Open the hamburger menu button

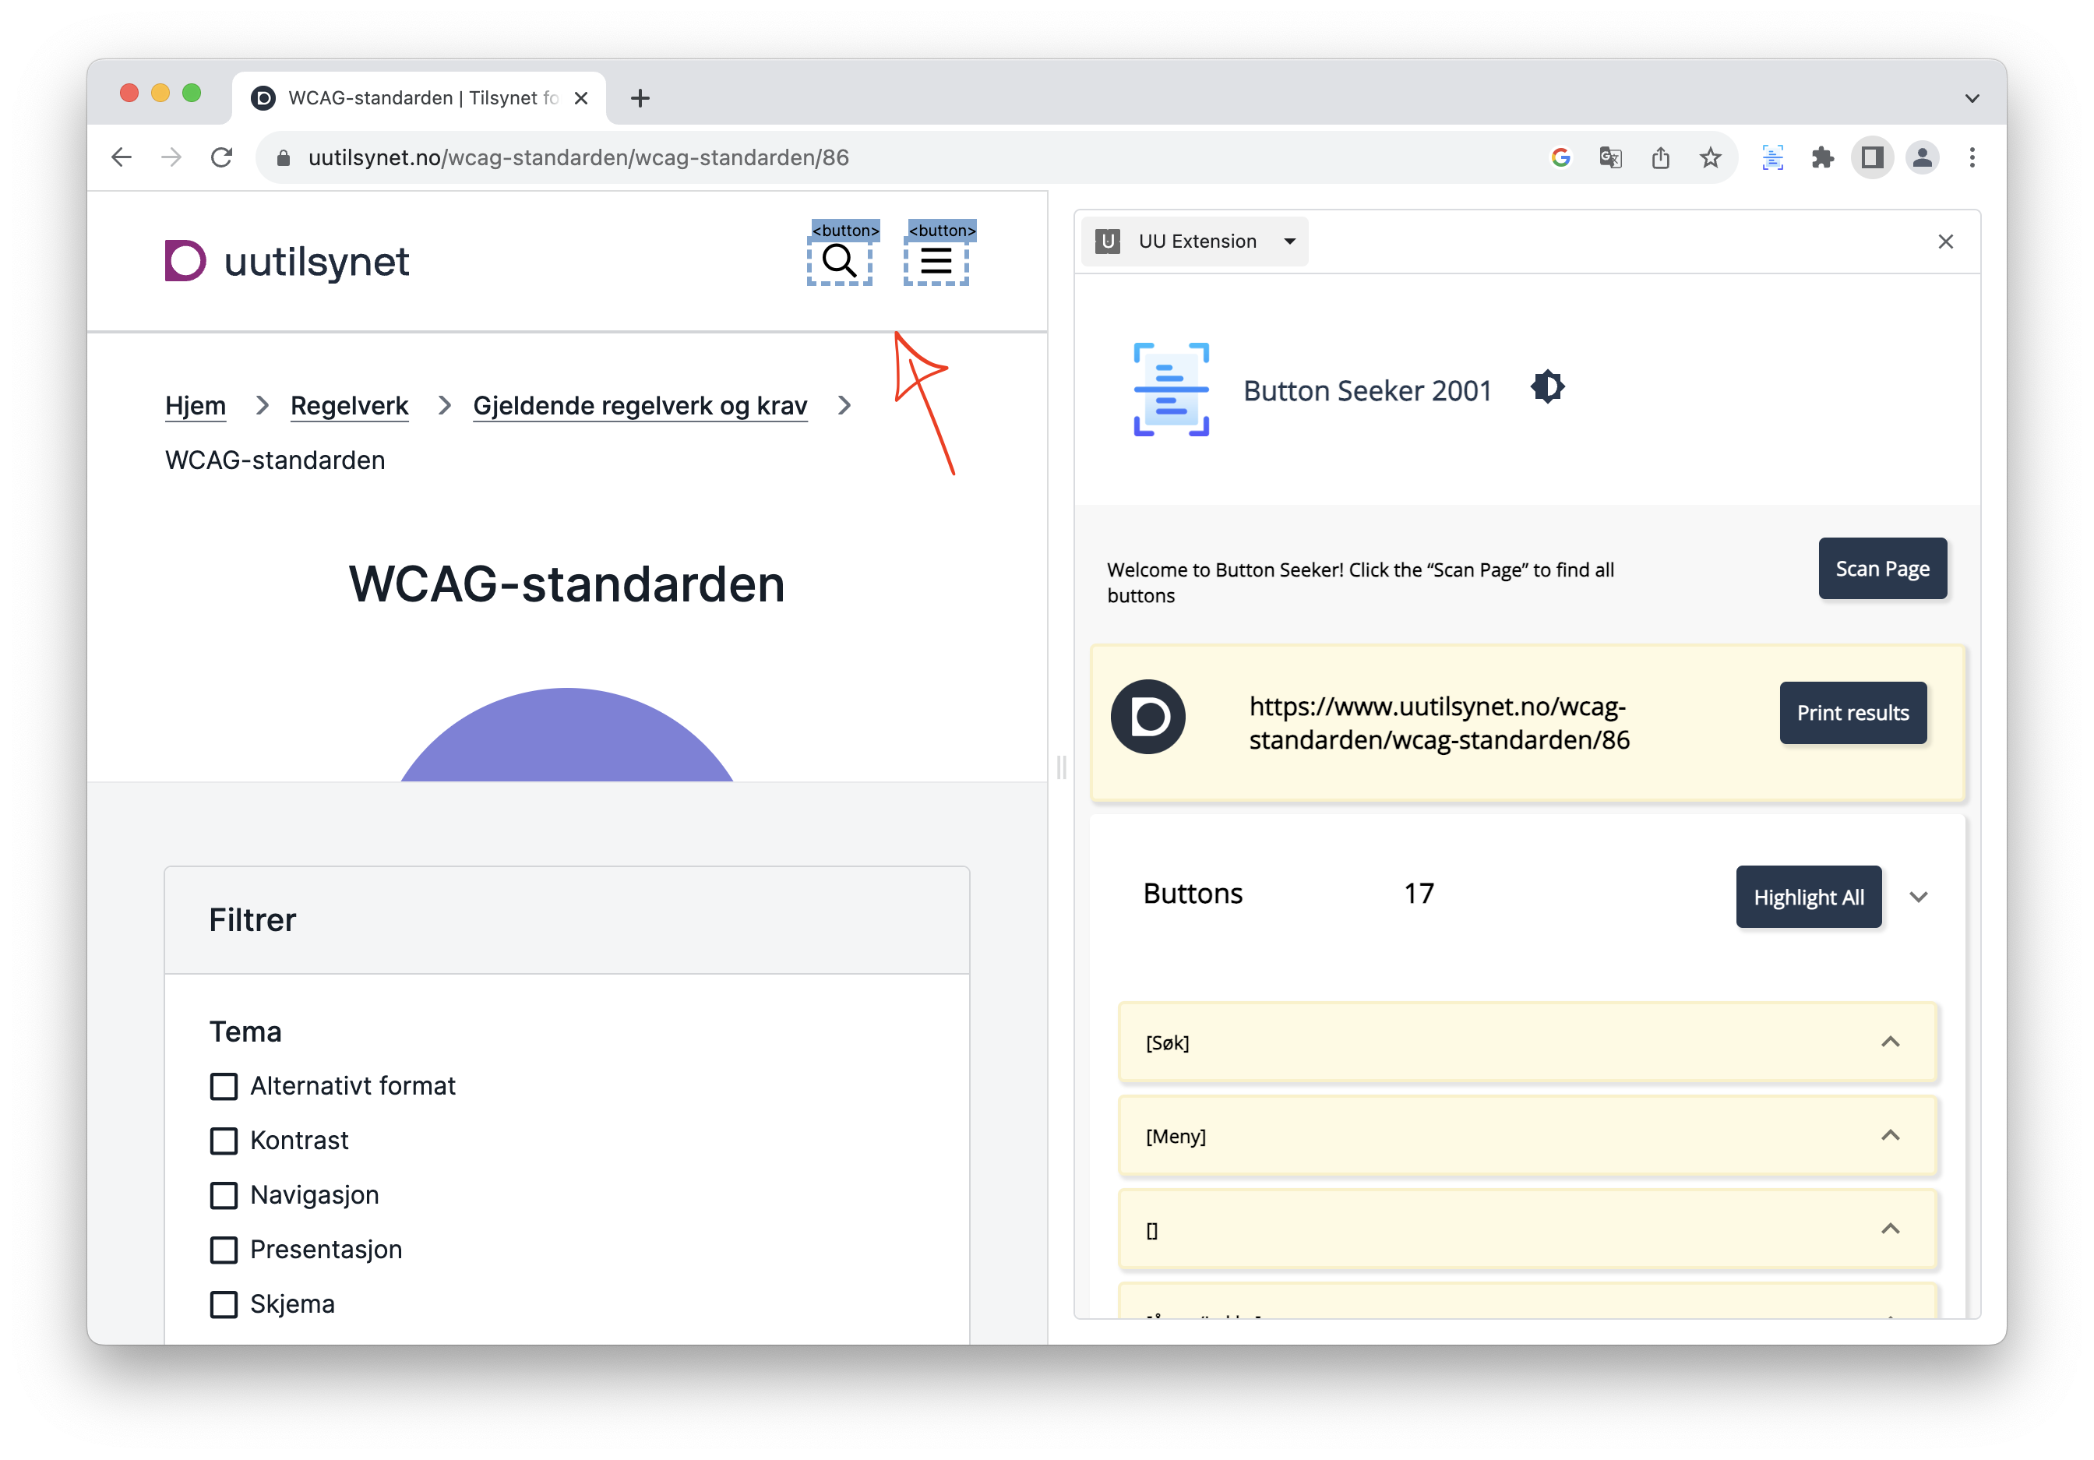[x=936, y=262]
